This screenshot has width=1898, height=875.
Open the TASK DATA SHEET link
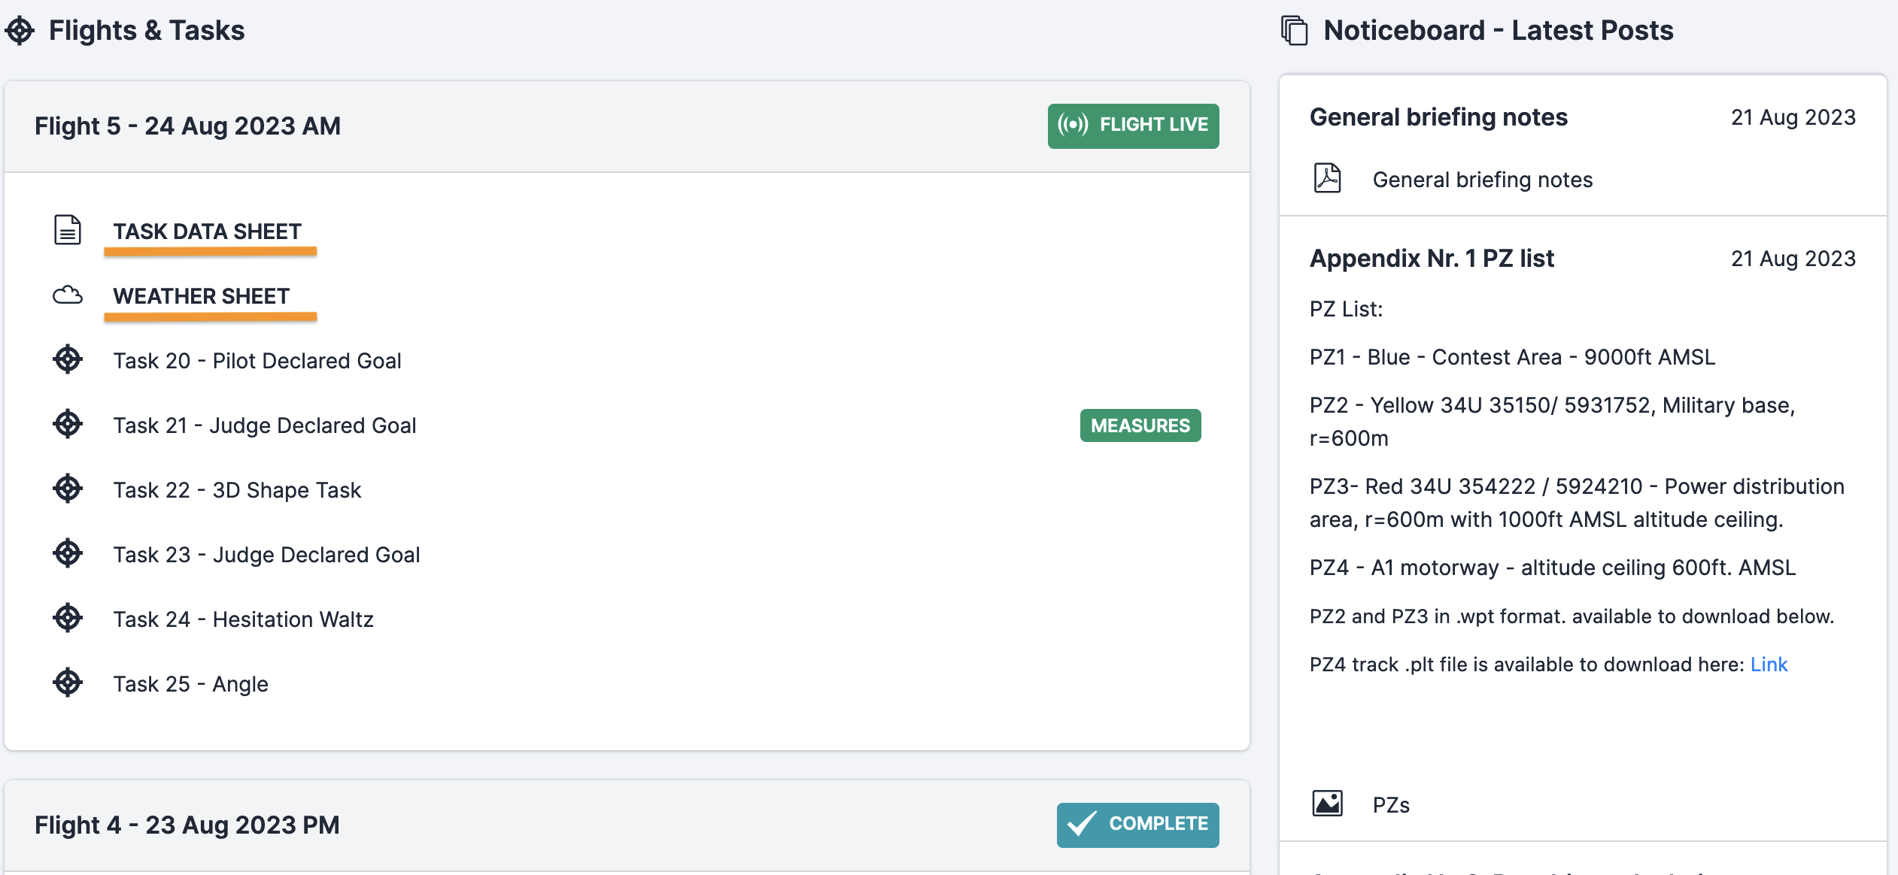[208, 232]
